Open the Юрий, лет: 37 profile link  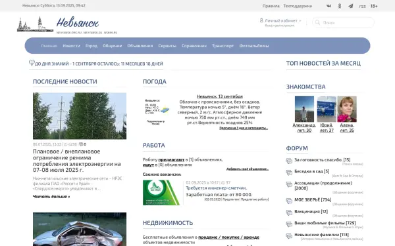327,128
